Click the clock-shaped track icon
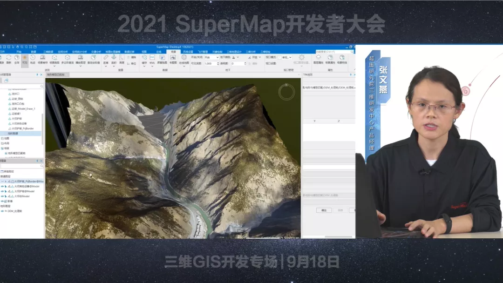This screenshot has width=503, height=283. tap(33, 57)
